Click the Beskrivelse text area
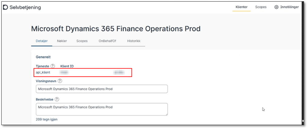This screenshot has height=129, width=308. (102, 109)
